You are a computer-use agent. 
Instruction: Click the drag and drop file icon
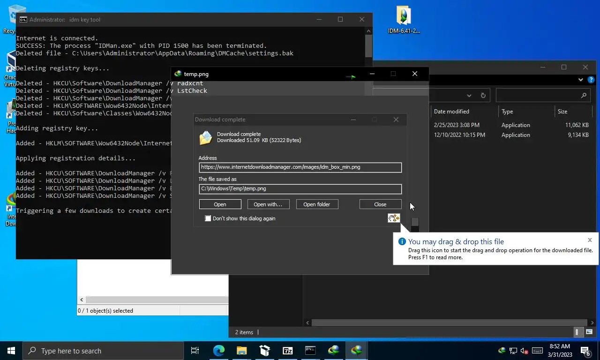[394, 218]
